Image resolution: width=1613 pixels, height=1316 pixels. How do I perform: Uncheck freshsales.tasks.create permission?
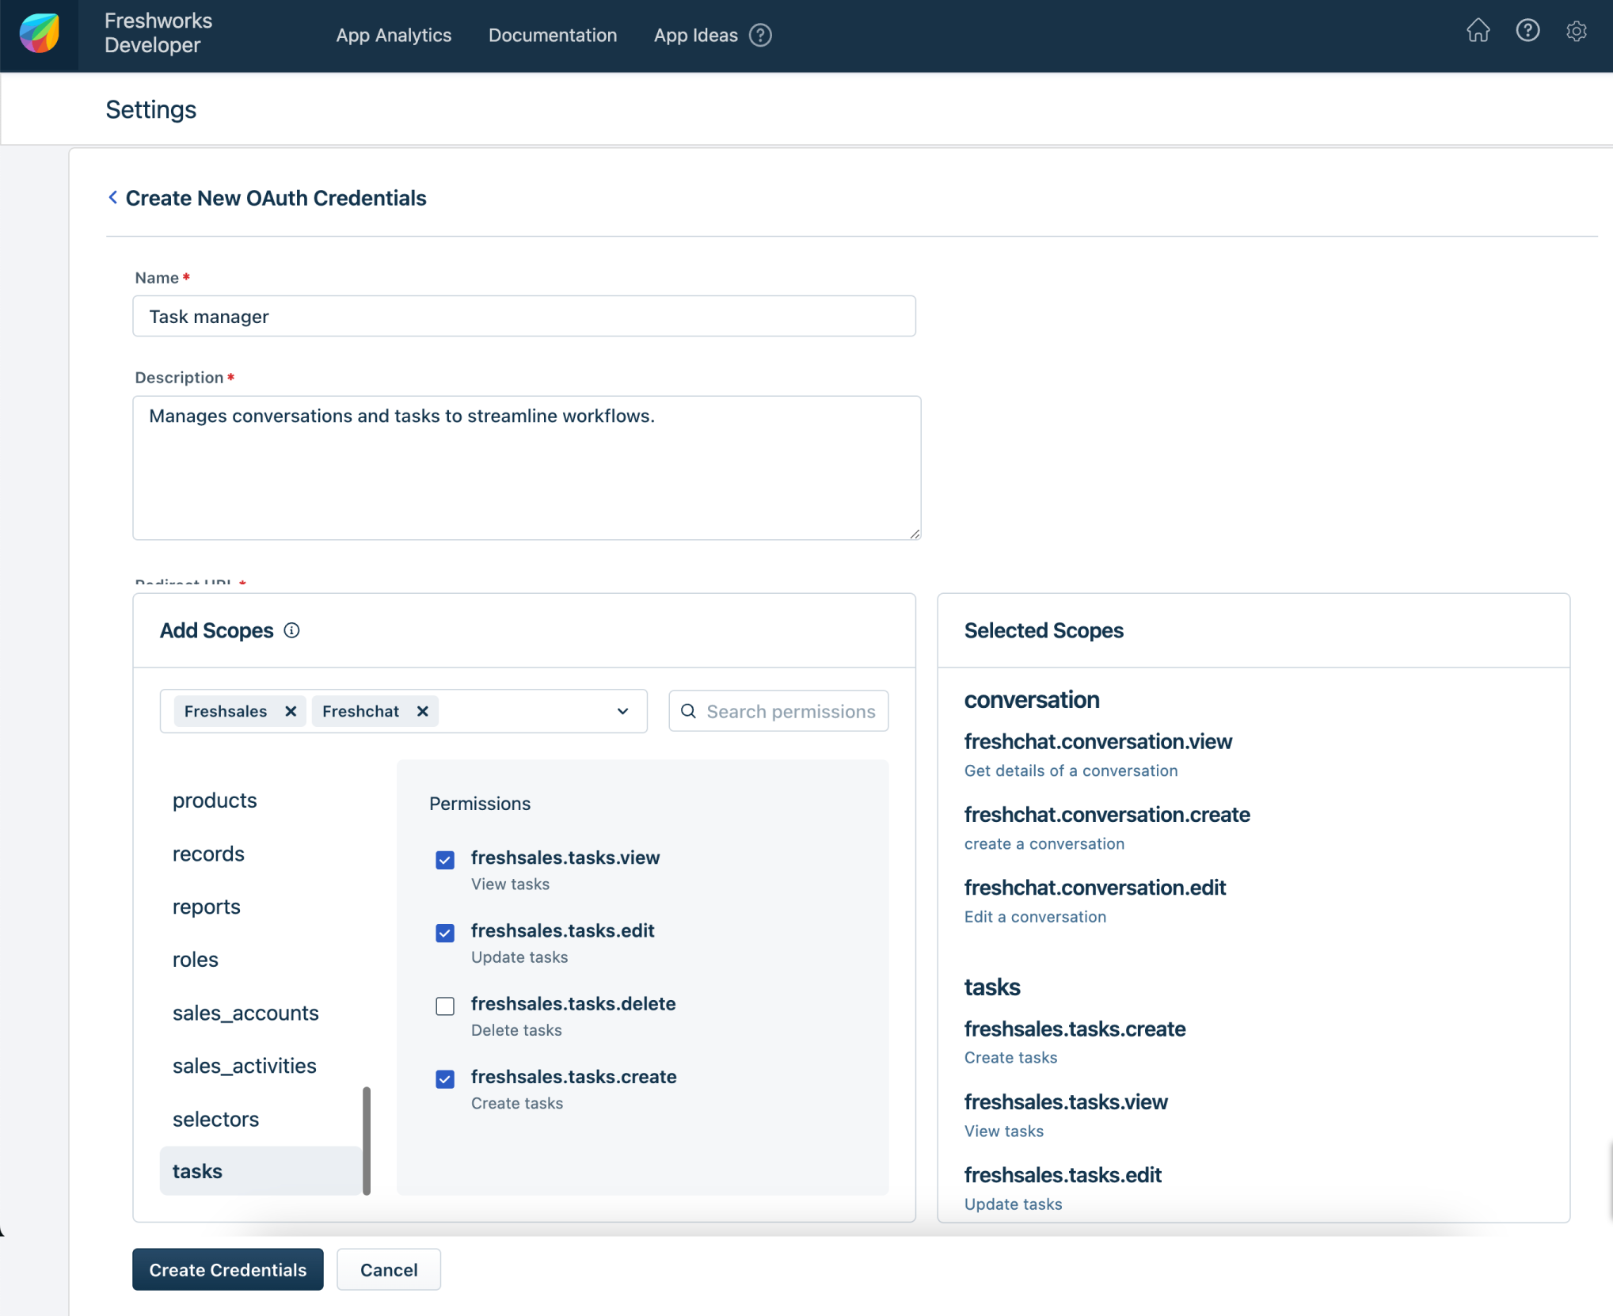(x=445, y=1078)
